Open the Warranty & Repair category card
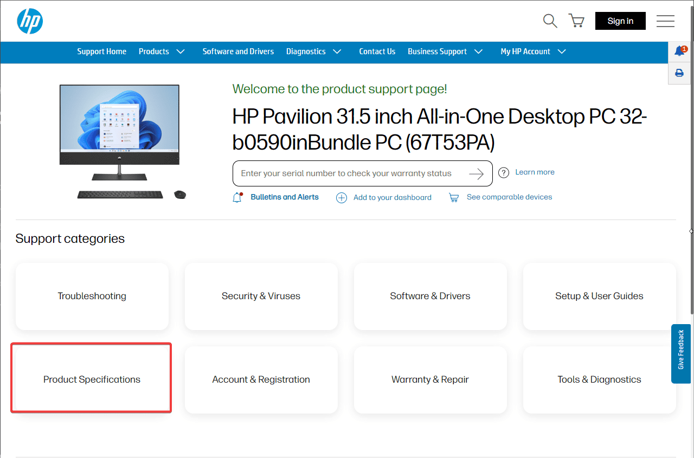The image size is (694, 458). pos(430,380)
